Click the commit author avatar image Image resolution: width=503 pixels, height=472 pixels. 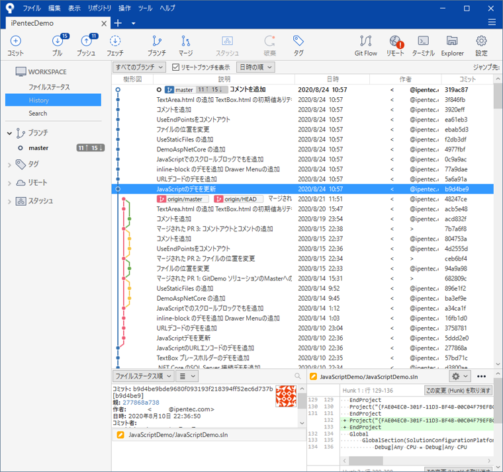286,396
